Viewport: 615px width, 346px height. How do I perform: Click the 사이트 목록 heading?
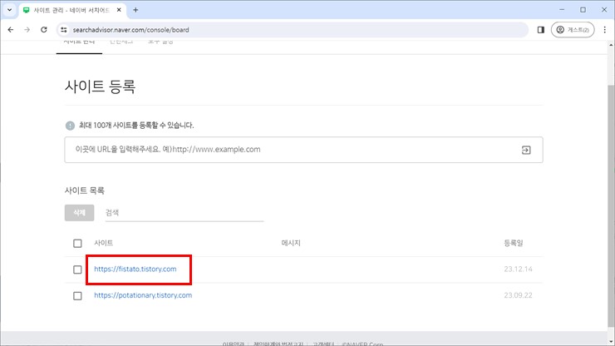[84, 190]
